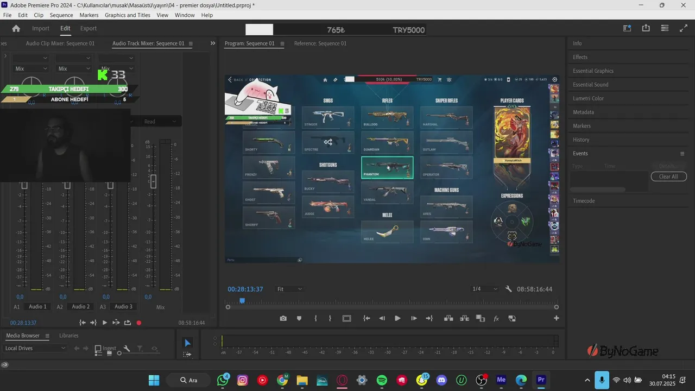Switch to Audio Clip Mixer tab
The height and width of the screenshot is (391, 695).
[x=60, y=43]
